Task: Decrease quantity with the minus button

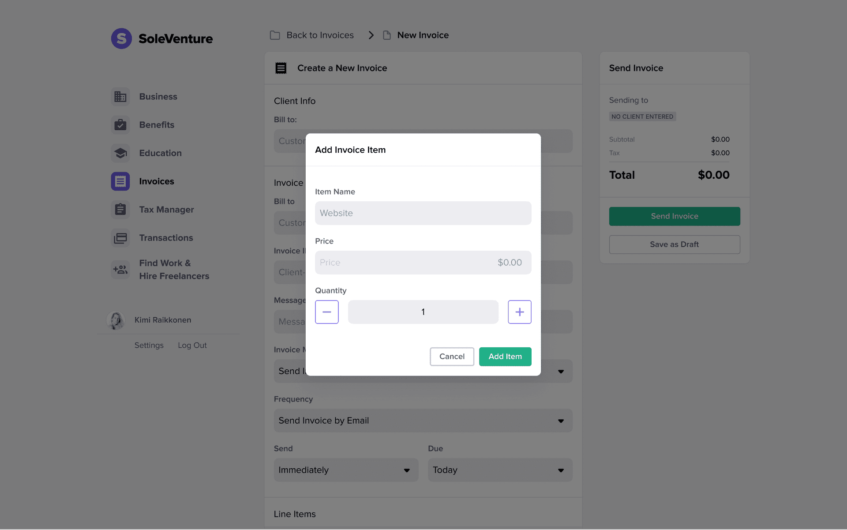Action: [x=326, y=312]
